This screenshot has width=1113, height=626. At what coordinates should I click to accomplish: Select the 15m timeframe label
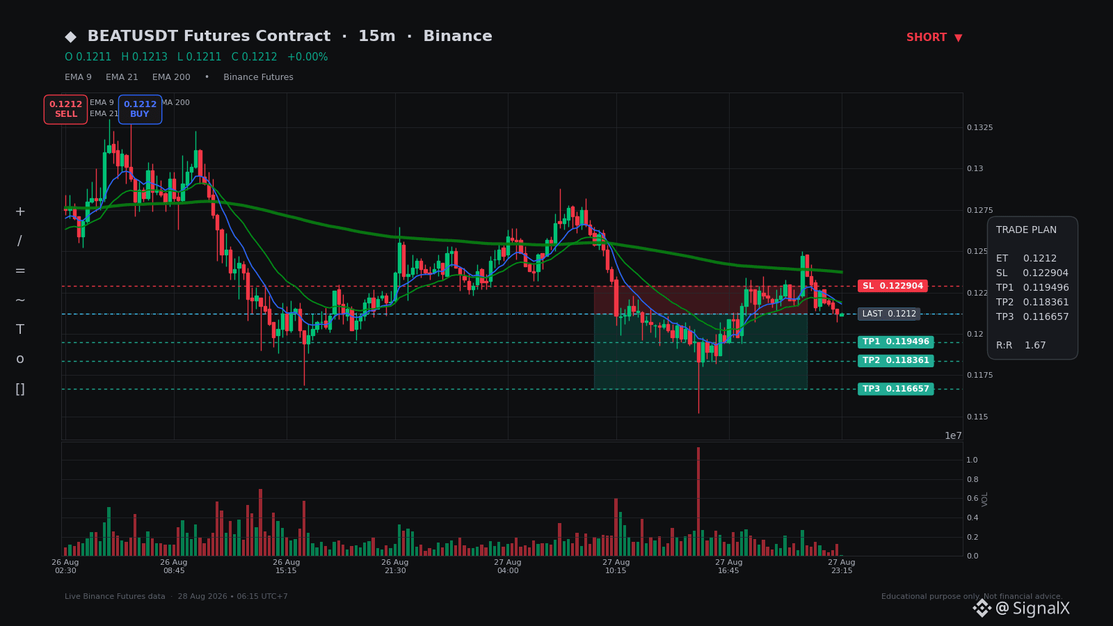pyautogui.click(x=376, y=36)
